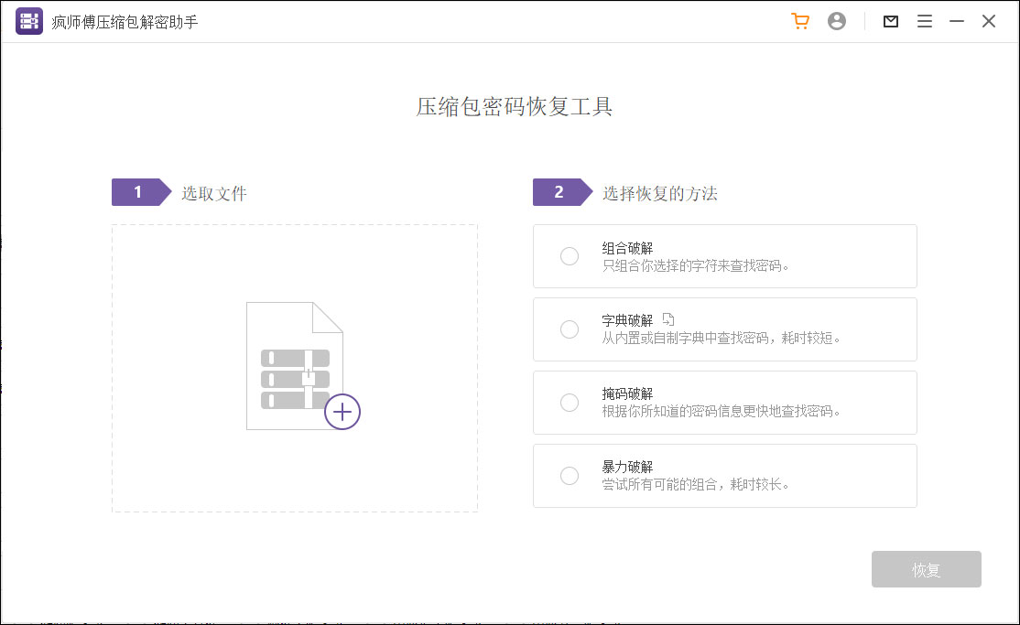Click the minimize icon in the title bar
Screen dimensions: 1020x625
click(956, 20)
